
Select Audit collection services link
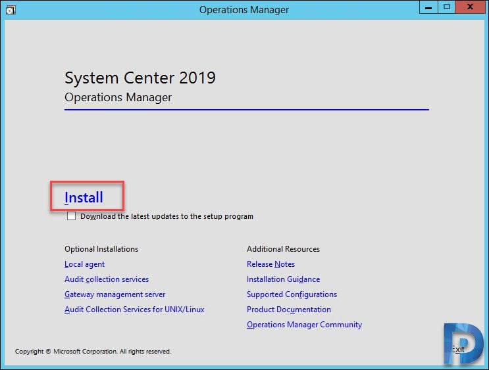point(107,279)
